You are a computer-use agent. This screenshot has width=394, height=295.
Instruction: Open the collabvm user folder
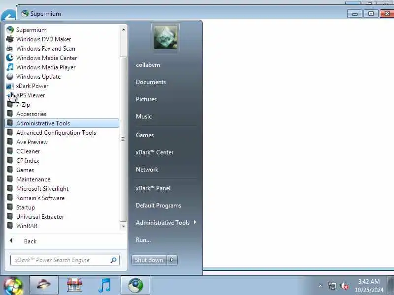(x=148, y=65)
